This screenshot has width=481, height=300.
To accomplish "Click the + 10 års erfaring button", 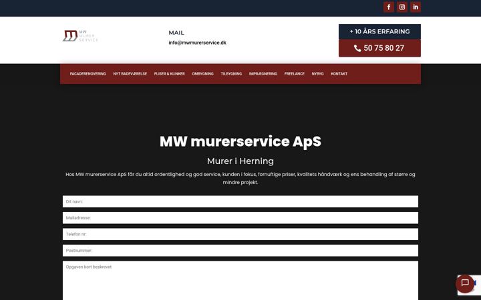I will [x=379, y=31].
